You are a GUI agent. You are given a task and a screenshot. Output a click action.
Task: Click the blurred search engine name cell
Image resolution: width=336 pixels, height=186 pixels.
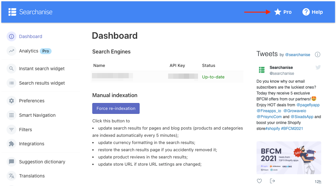pyautogui.click(x=113, y=76)
